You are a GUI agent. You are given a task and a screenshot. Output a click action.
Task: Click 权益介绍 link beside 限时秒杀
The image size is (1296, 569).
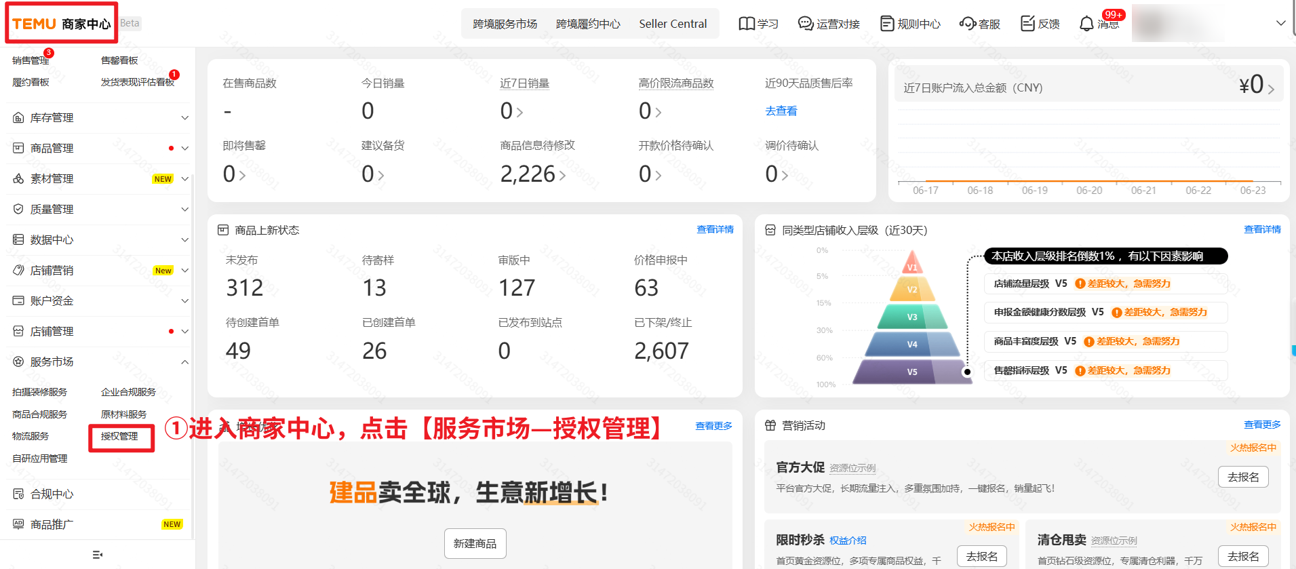(x=848, y=541)
